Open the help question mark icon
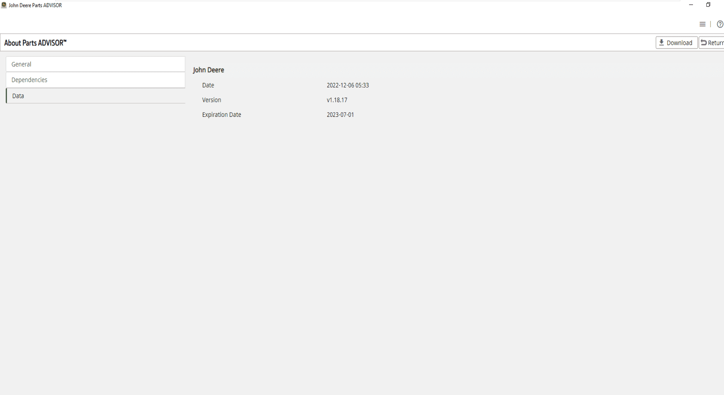The width and height of the screenshot is (724, 395). pos(720,24)
